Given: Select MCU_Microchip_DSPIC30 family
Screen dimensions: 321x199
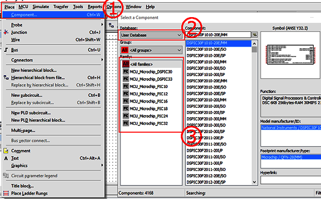Looking at the screenshot, I should [151, 72].
